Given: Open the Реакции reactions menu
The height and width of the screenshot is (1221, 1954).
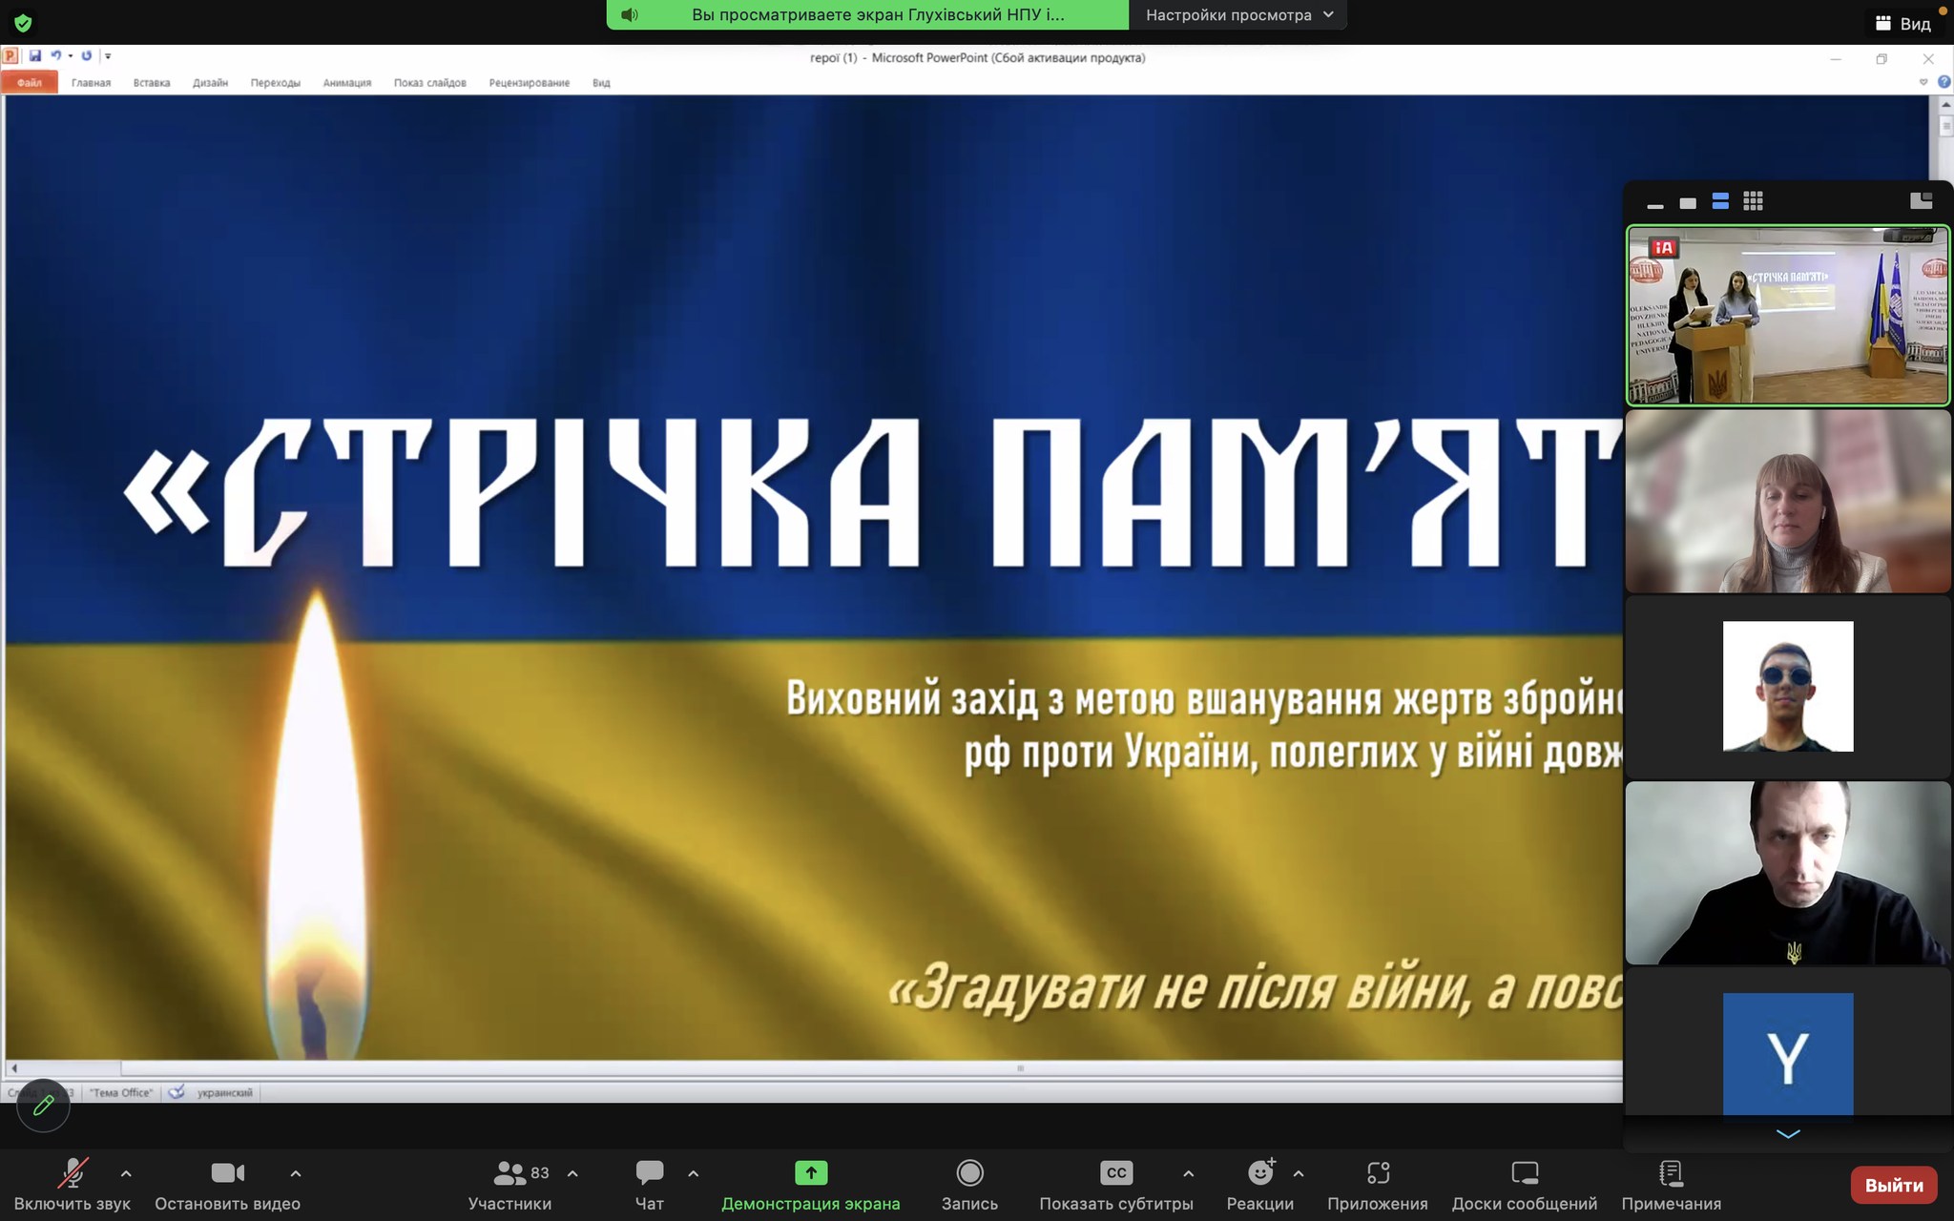Looking at the screenshot, I should [x=1260, y=1186].
